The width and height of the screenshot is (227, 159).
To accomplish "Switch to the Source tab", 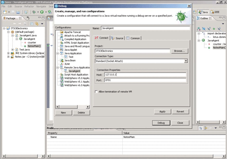I will tap(117, 38).
